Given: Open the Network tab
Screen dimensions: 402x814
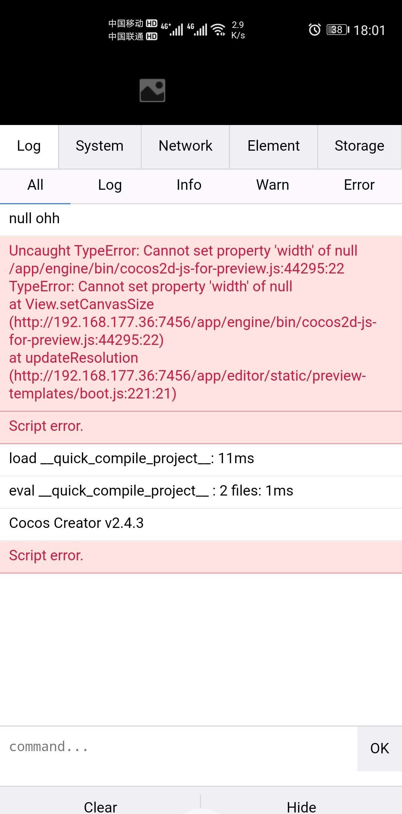Looking at the screenshot, I should coord(185,146).
